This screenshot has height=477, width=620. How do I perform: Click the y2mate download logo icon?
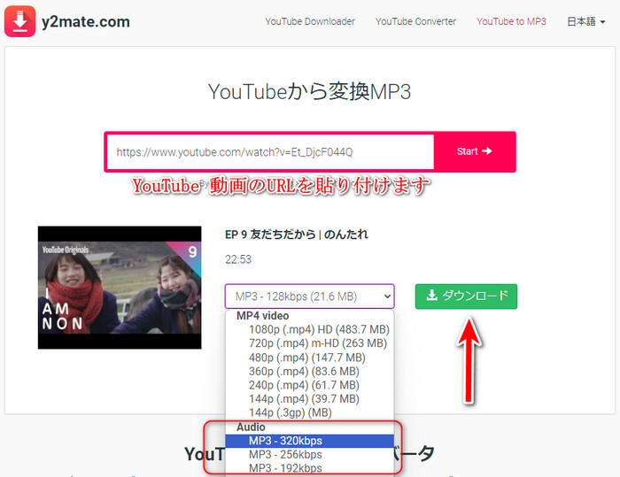(x=19, y=21)
